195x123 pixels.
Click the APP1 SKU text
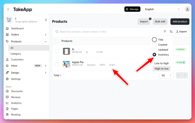tap(102, 65)
